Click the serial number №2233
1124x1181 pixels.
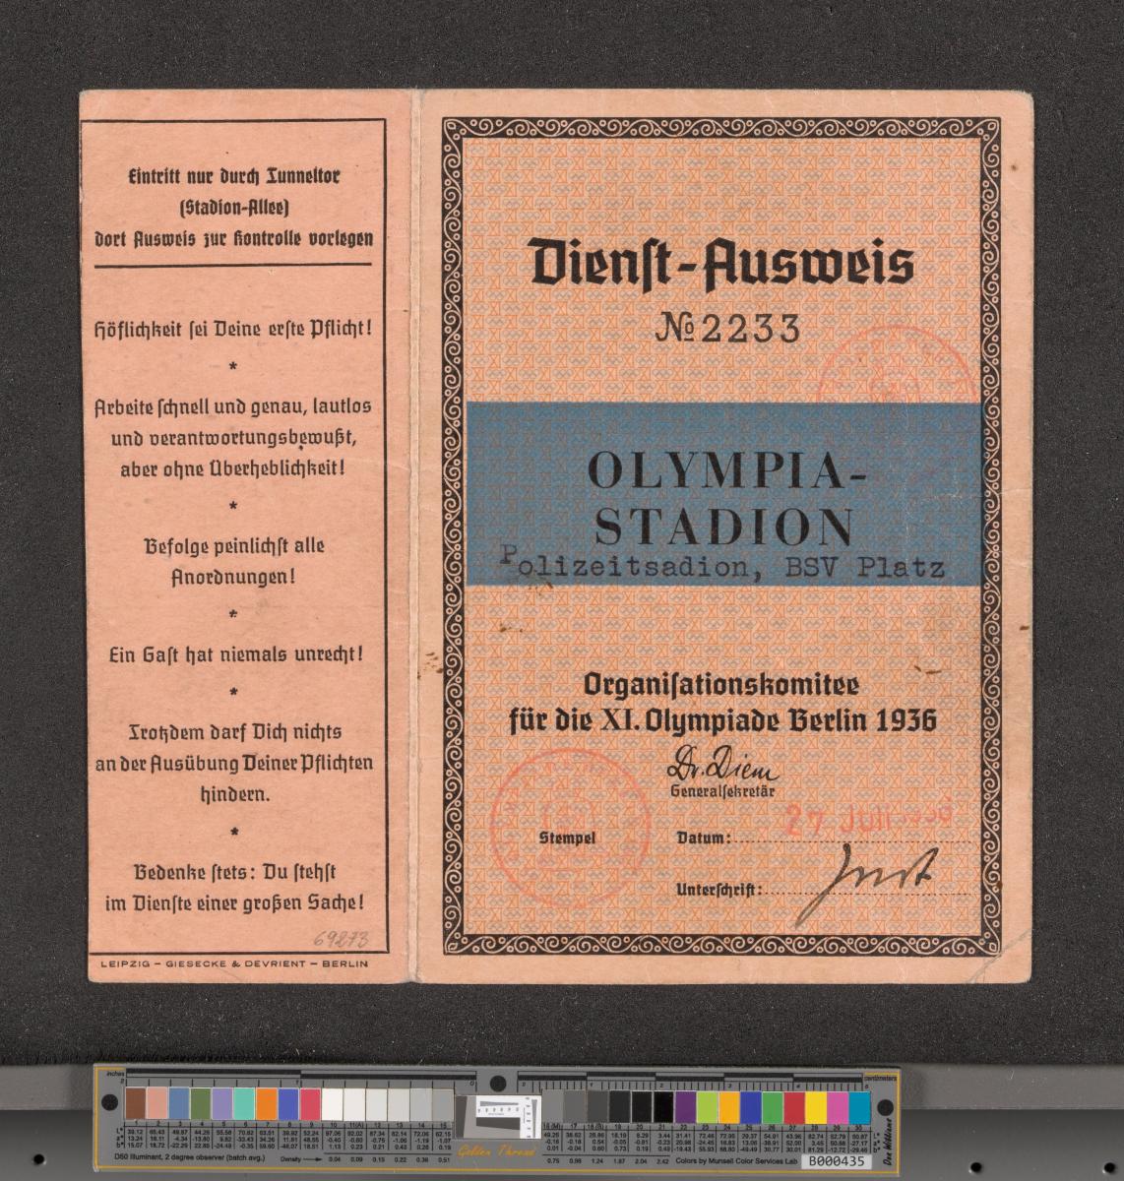[726, 330]
